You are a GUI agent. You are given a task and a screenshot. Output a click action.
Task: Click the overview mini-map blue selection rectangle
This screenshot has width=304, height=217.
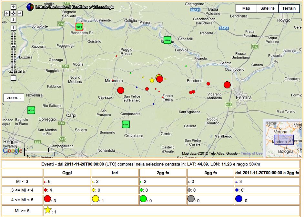[284, 140]
